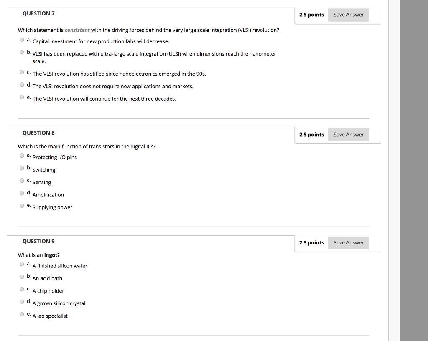Choose Amplification as the answer
Image resolution: width=428 pixels, height=341 pixels.
pyautogui.click(x=22, y=193)
